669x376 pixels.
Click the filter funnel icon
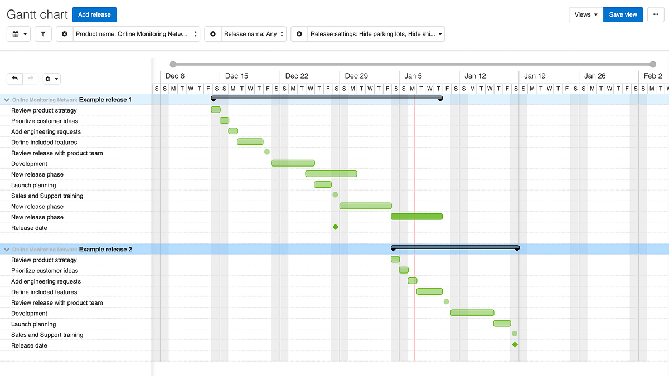(x=42, y=34)
